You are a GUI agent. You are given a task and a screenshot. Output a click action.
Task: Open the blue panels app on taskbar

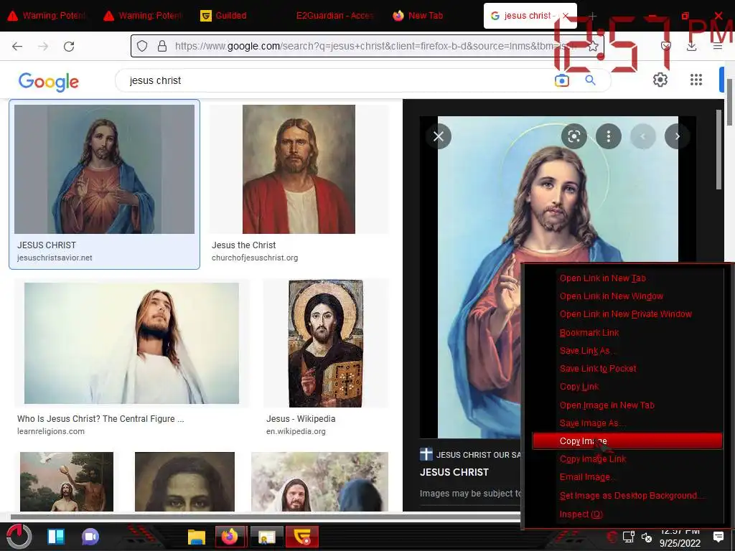(x=56, y=537)
